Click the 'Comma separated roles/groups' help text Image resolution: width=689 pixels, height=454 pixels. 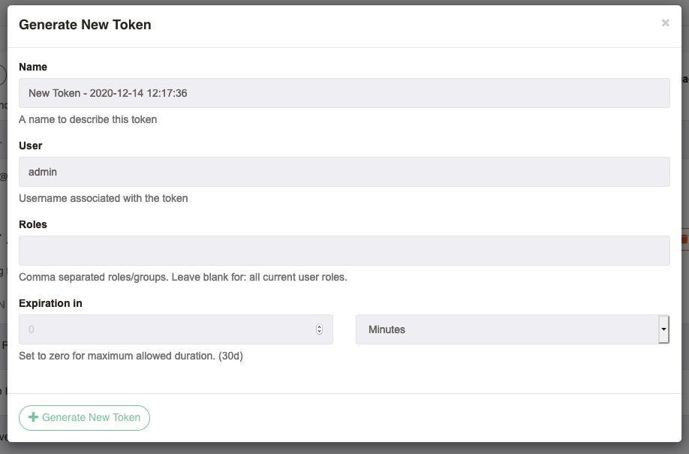click(183, 278)
